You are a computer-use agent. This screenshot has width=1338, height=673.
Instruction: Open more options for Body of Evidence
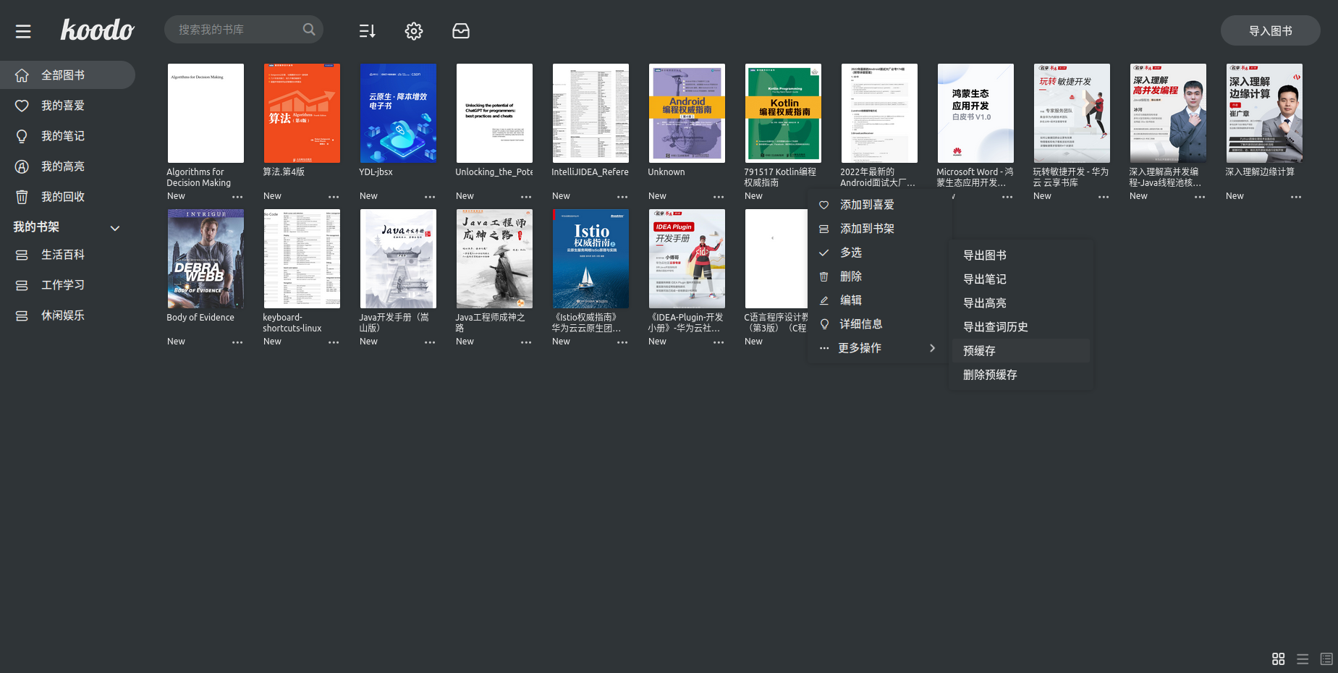tap(237, 342)
